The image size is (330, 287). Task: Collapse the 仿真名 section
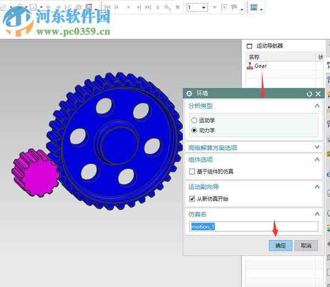click(317, 214)
